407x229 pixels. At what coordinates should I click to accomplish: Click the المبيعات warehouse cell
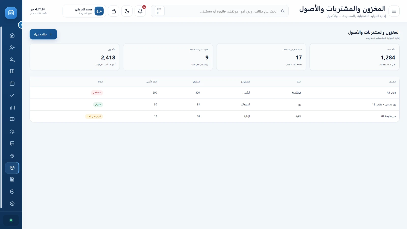pyautogui.click(x=246, y=105)
